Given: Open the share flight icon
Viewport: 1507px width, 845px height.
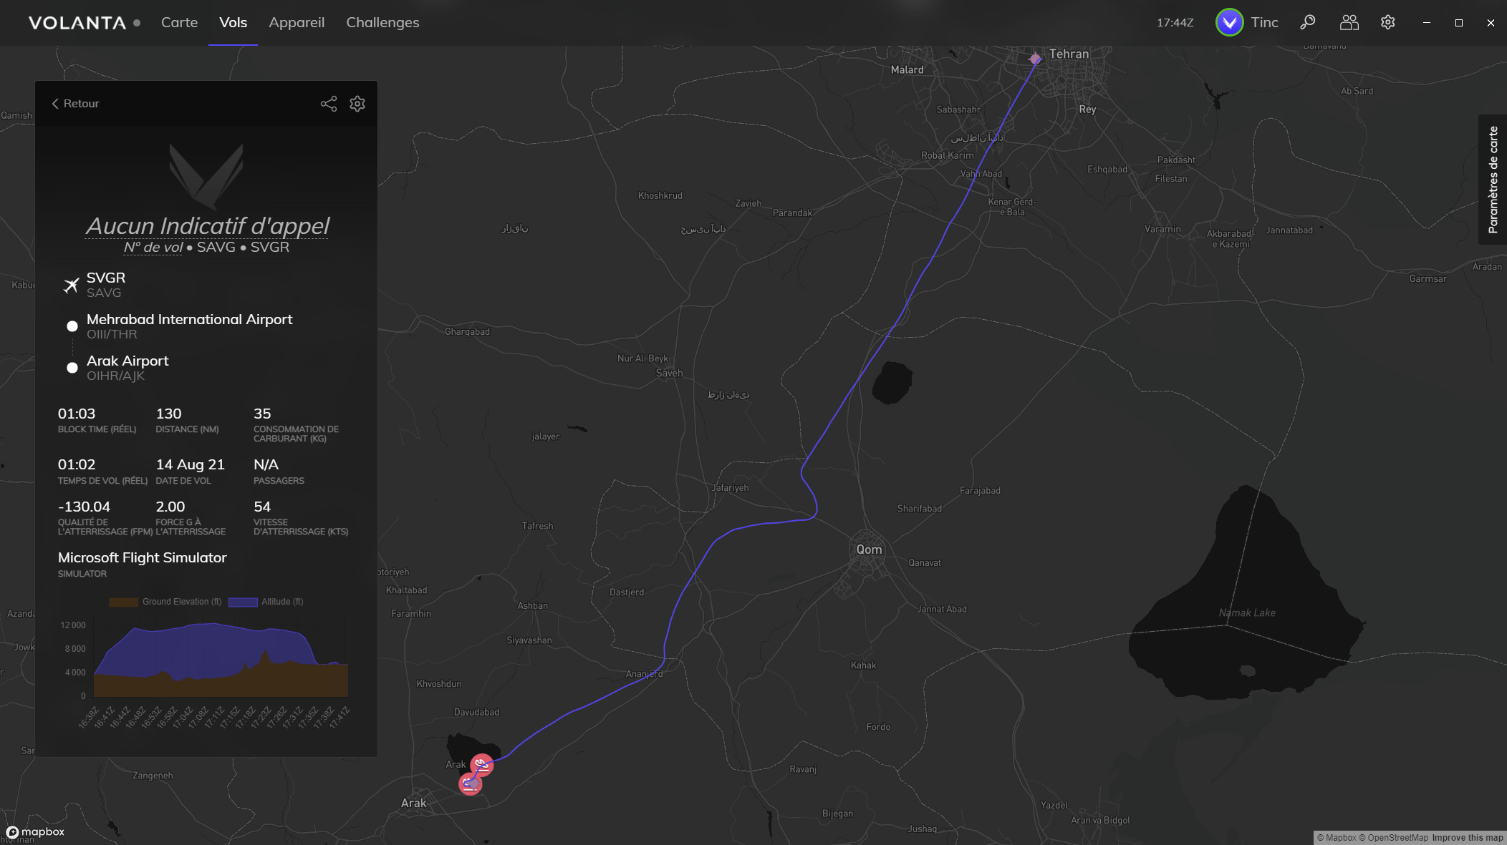Looking at the screenshot, I should tap(329, 104).
